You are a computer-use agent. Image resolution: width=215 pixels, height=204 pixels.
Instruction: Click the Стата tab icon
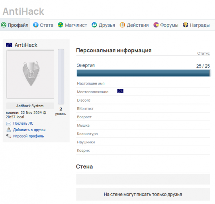click(x=36, y=25)
